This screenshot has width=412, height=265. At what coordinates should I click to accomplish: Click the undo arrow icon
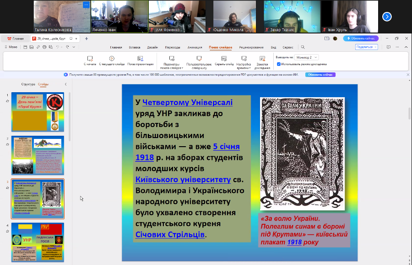click(x=57, y=47)
